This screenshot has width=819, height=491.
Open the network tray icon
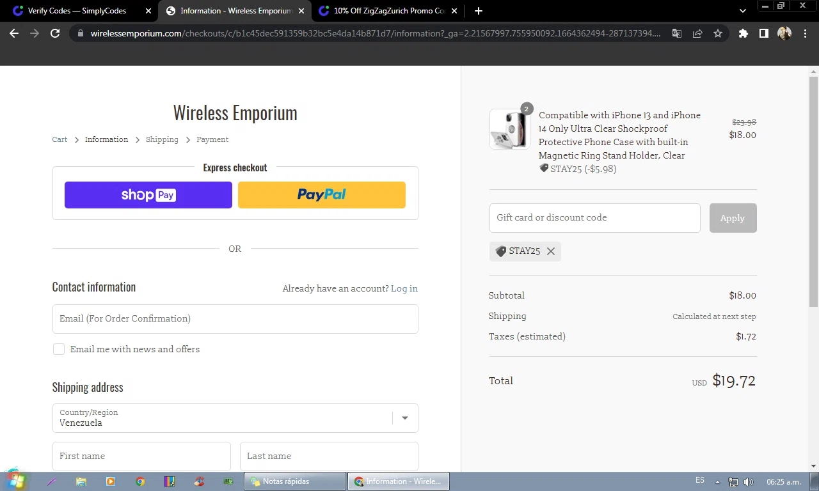pyautogui.click(x=733, y=482)
